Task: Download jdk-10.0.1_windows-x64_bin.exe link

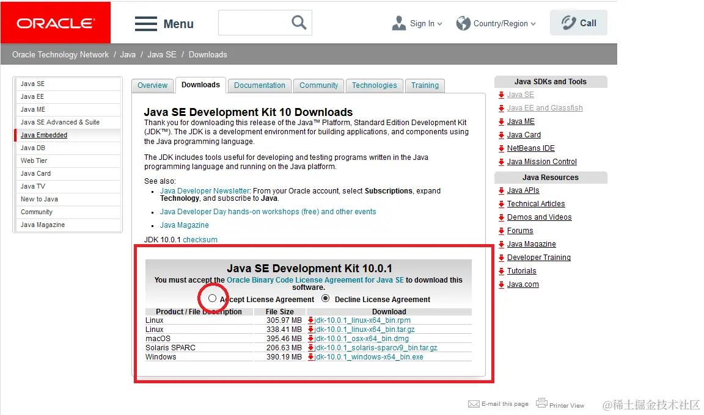Action: point(369,357)
